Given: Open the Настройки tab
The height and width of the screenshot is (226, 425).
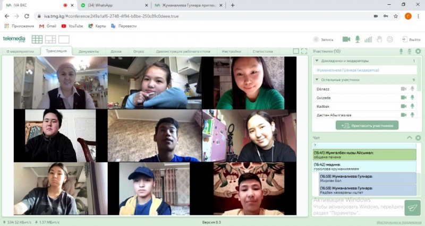Looking at the screenshot, I should click(232, 51).
